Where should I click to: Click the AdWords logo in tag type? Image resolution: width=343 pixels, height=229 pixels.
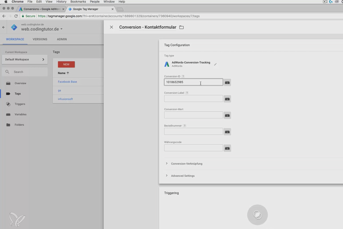tap(167, 64)
